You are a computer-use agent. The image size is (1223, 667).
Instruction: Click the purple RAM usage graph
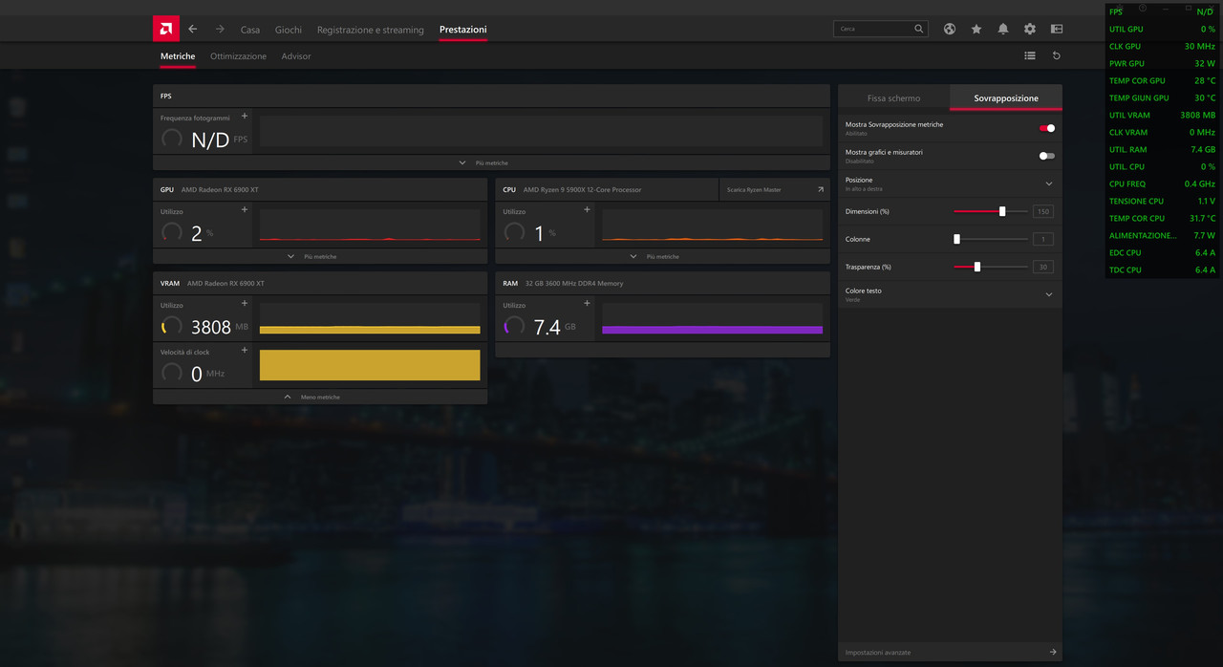[x=712, y=318]
